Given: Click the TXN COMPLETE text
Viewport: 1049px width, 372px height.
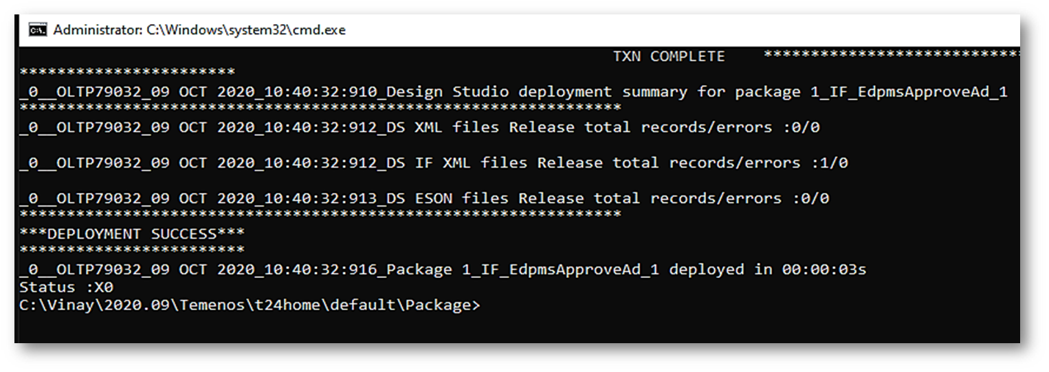Looking at the screenshot, I should point(668,56).
